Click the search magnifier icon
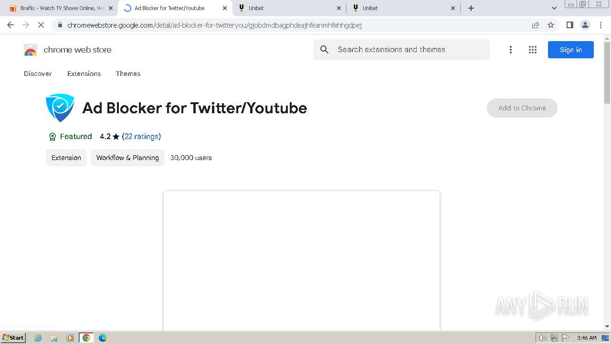The height and width of the screenshot is (344, 611). (x=325, y=50)
